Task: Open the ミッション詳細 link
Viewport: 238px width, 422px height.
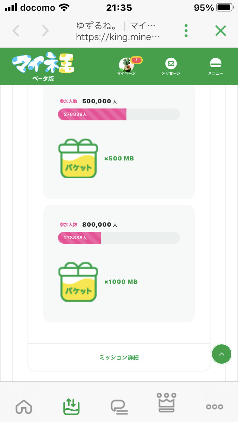Action: (x=119, y=357)
